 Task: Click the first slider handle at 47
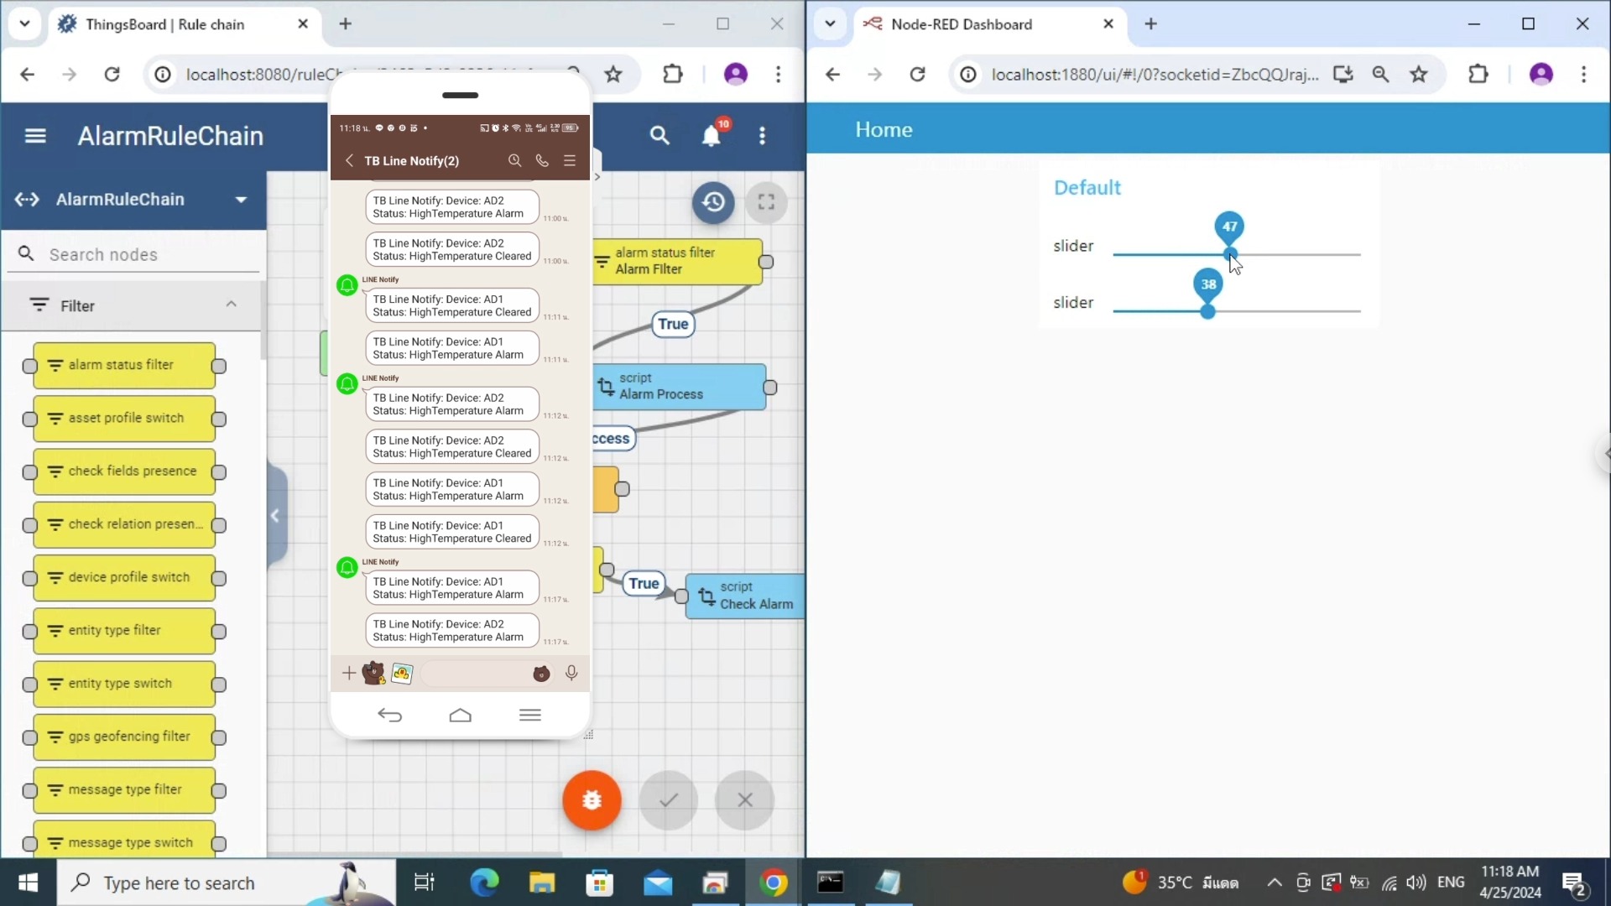1230,253
